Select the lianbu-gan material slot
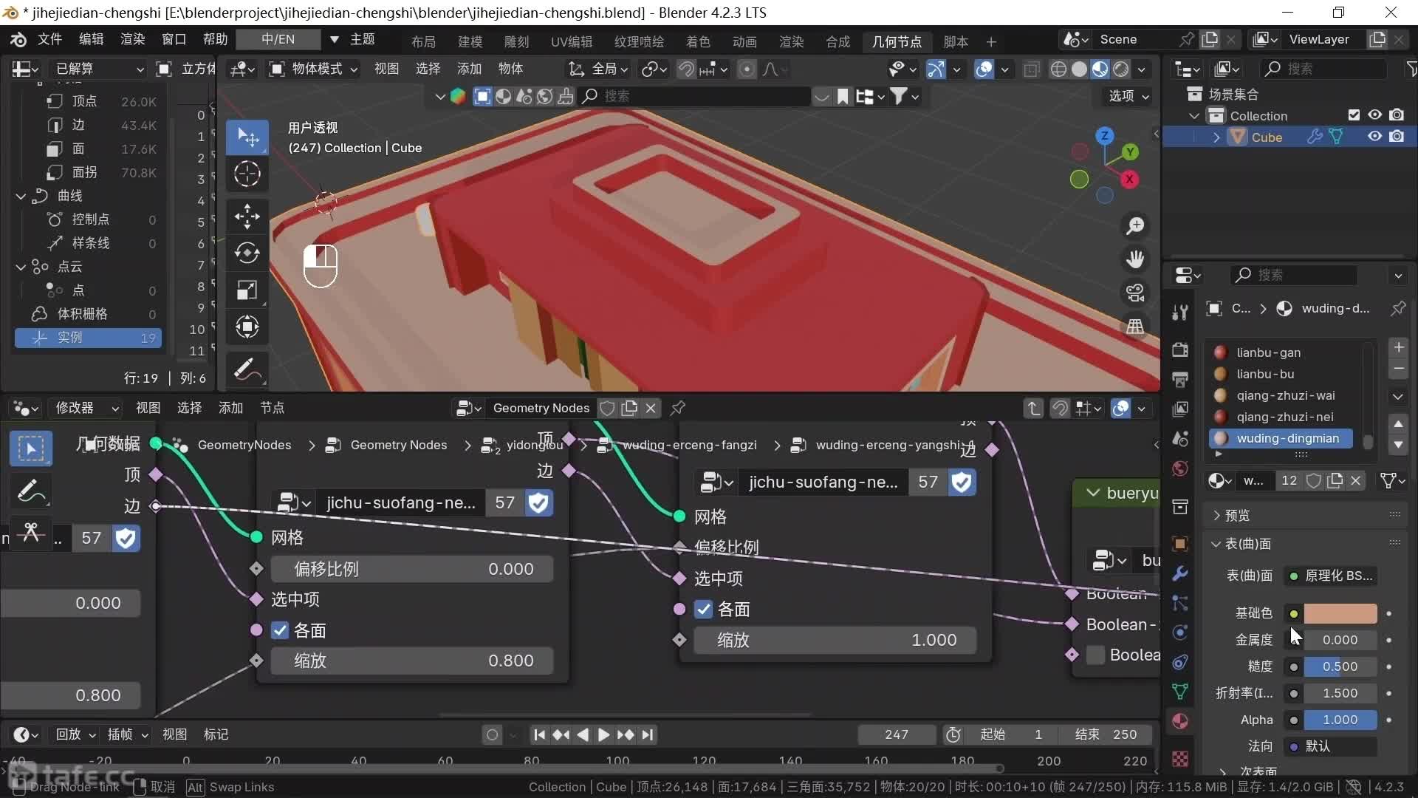Viewport: 1418px width, 798px height. click(x=1268, y=352)
